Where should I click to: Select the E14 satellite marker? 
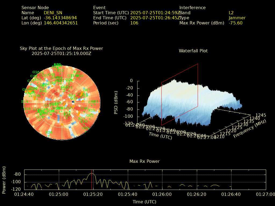24,102
